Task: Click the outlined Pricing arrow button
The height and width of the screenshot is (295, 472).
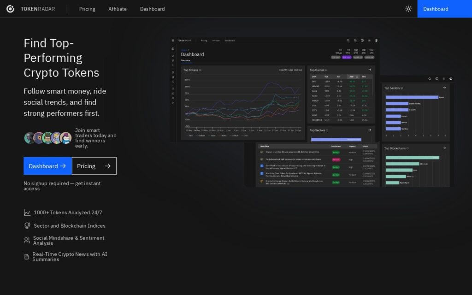Action: click(94, 166)
